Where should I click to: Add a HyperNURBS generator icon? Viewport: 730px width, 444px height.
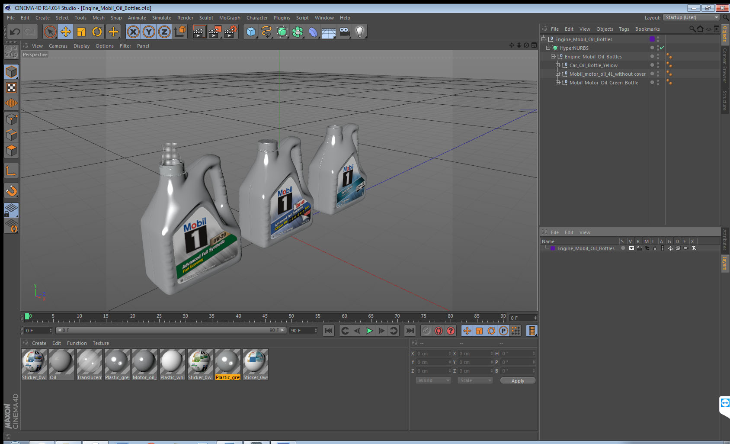click(282, 32)
